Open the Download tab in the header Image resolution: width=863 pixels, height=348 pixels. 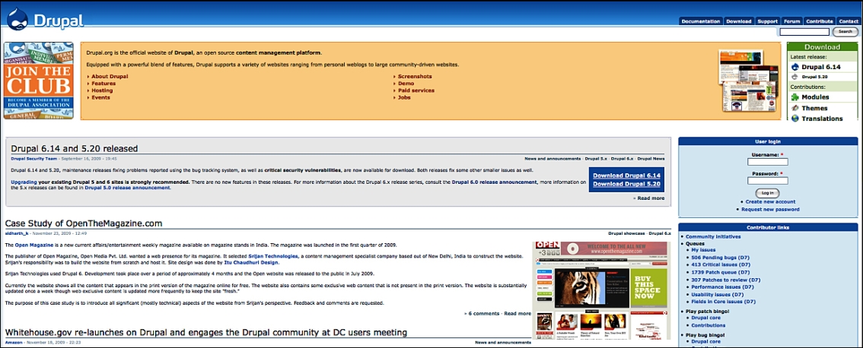(x=739, y=21)
